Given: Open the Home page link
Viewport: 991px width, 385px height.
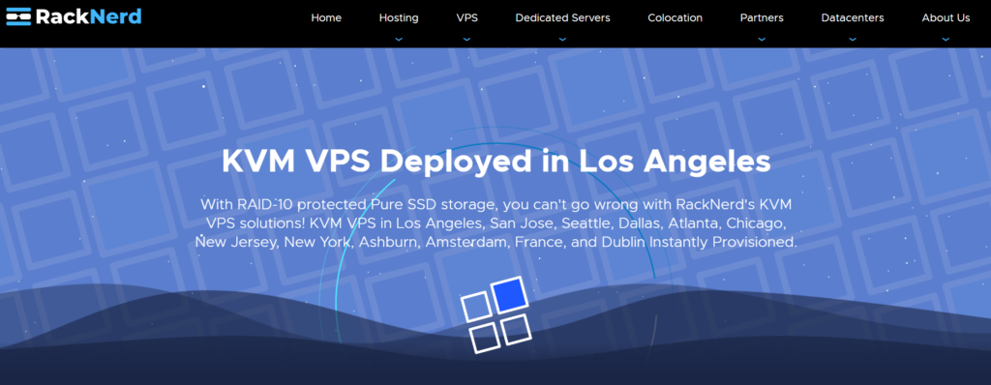Looking at the screenshot, I should pyautogui.click(x=326, y=17).
